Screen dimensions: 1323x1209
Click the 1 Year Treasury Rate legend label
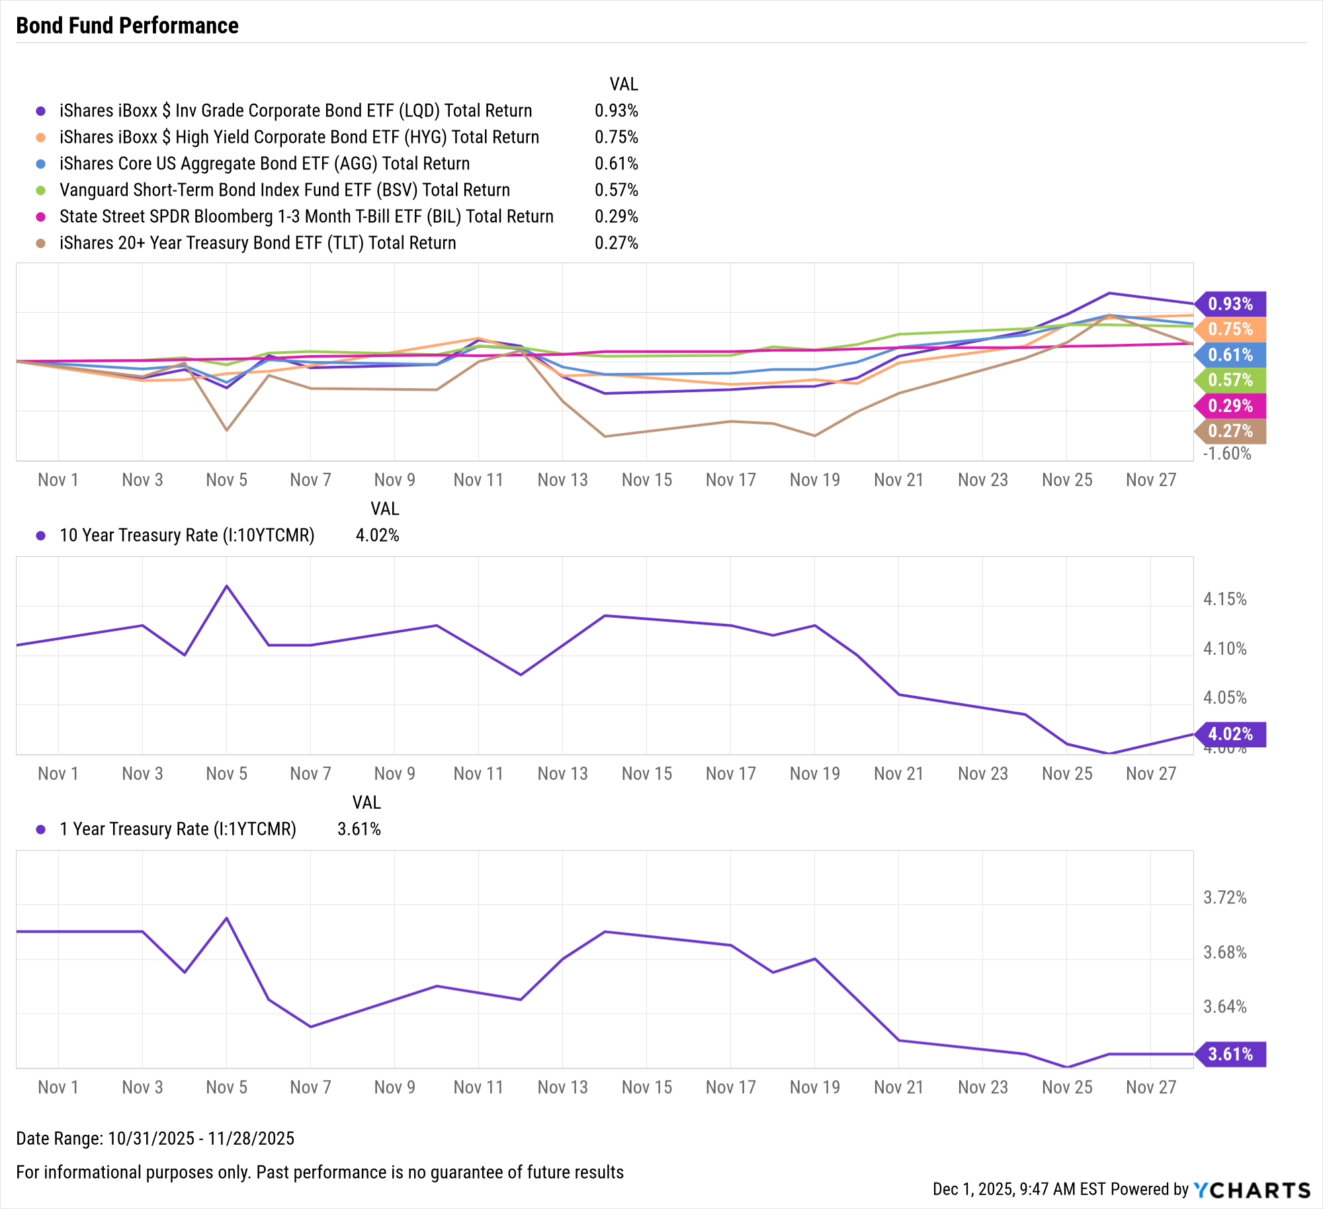[x=177, y=829]
